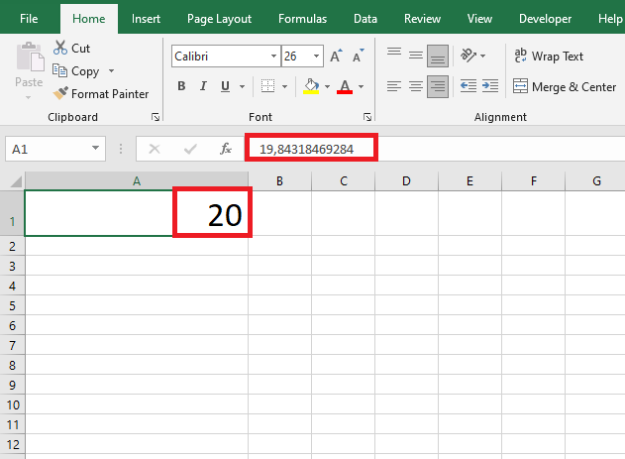Apply the red Font Color swatch

(x=345, y=86)
